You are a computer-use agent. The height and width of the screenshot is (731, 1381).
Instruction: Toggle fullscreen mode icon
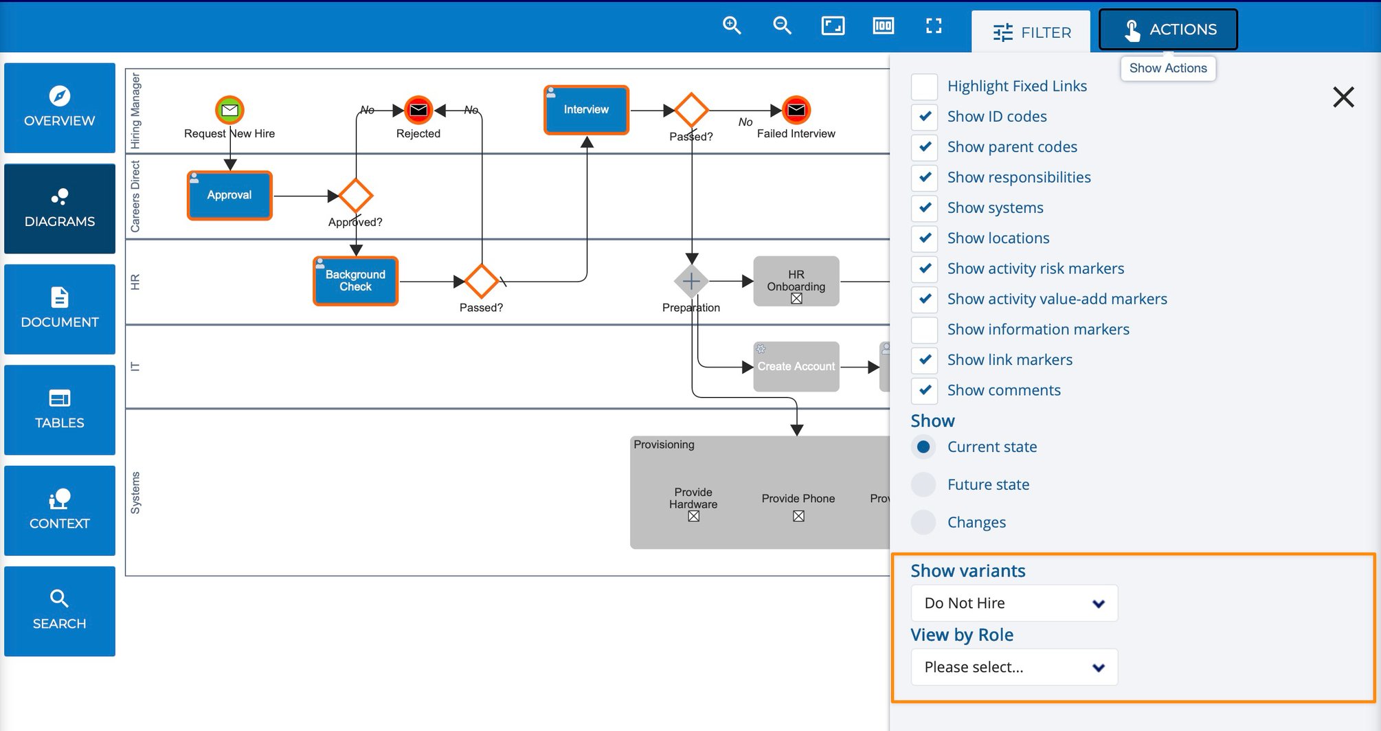[x=934, y=26]
